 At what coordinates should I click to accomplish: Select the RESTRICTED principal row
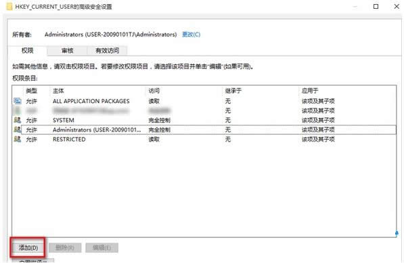pos(204,140)
